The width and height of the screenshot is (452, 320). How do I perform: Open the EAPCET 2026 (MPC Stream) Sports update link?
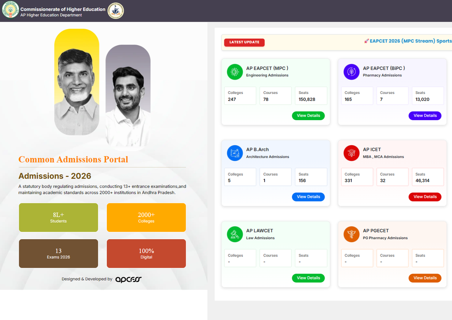tap(410, 41)
